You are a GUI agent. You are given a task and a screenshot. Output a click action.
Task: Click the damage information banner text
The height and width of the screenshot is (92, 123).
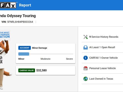[5, 35]
